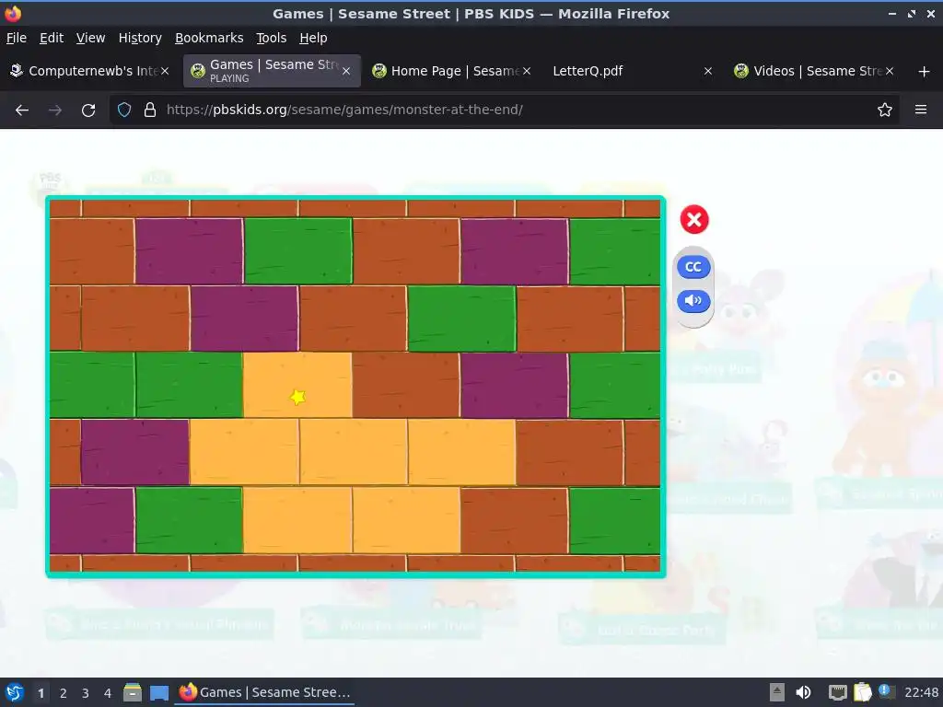Screen dimensions: 943x707
Task: Toggle closed captions with the CC button
Action: [x=693, y=267]
